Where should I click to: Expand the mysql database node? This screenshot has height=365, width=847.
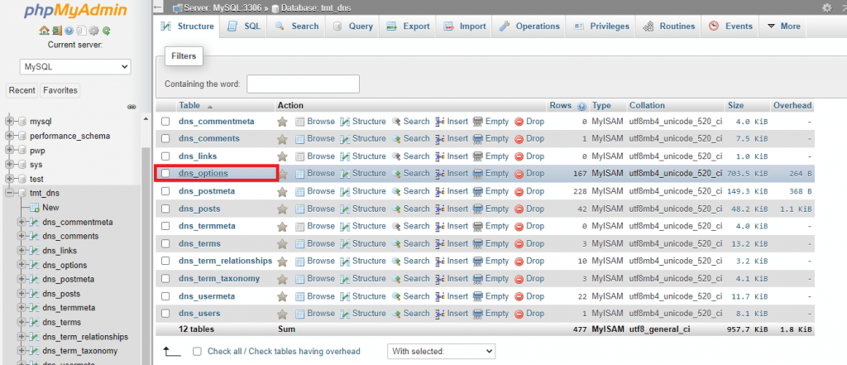pos(9,122)
